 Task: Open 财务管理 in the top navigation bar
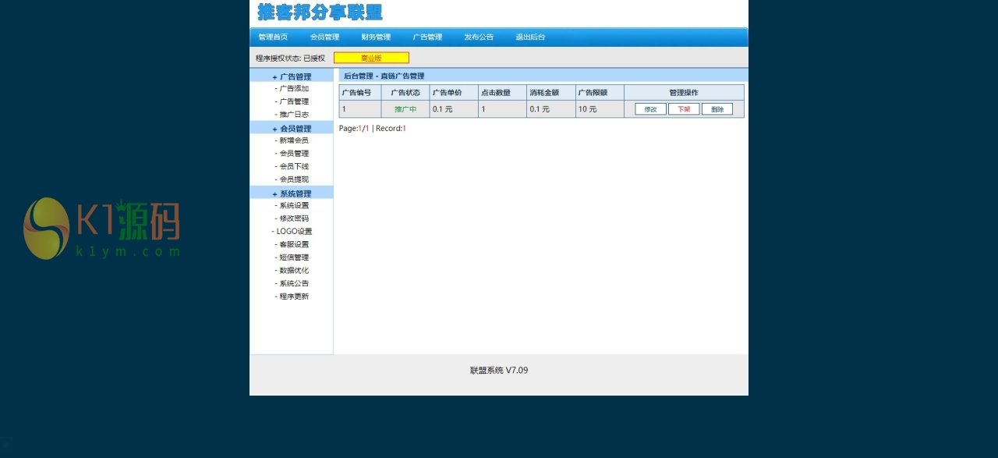[x=376, y=37]
